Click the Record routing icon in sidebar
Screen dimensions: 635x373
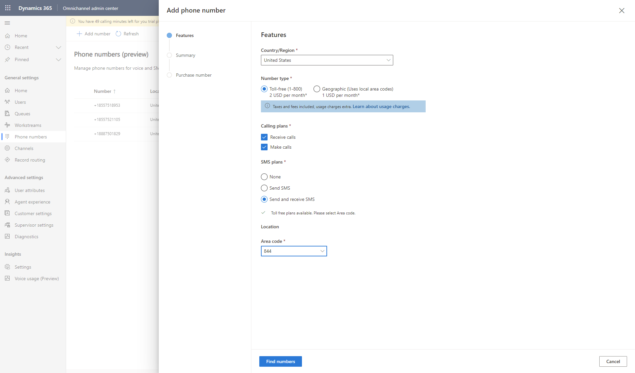[x=7, y=160]
